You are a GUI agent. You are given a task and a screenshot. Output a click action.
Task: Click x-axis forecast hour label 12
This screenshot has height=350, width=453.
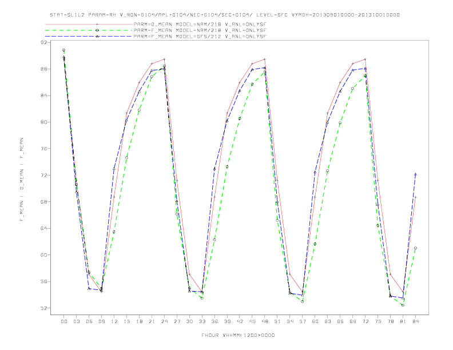coord(114,321)
